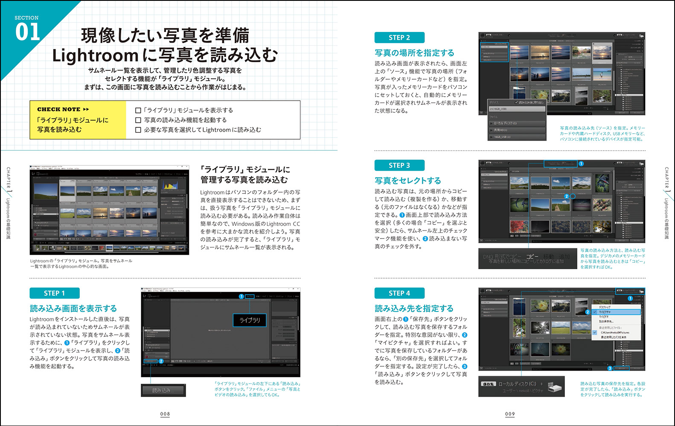Toggle the 読み込み後に取り出し checkbox
The height and width of the screenshot is (426, 675).
point(516,102)
